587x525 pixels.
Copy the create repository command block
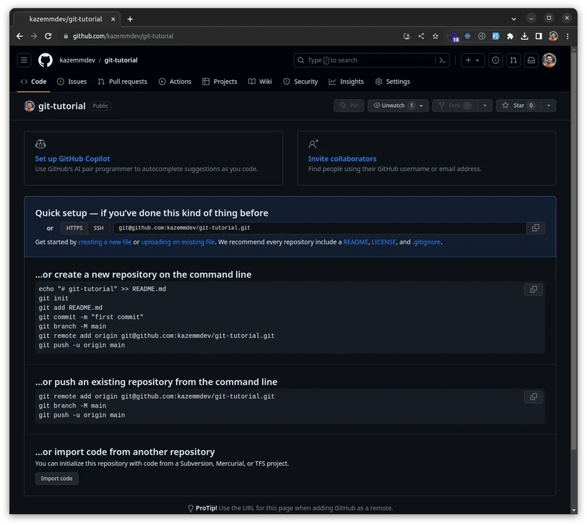pos(534,289)
